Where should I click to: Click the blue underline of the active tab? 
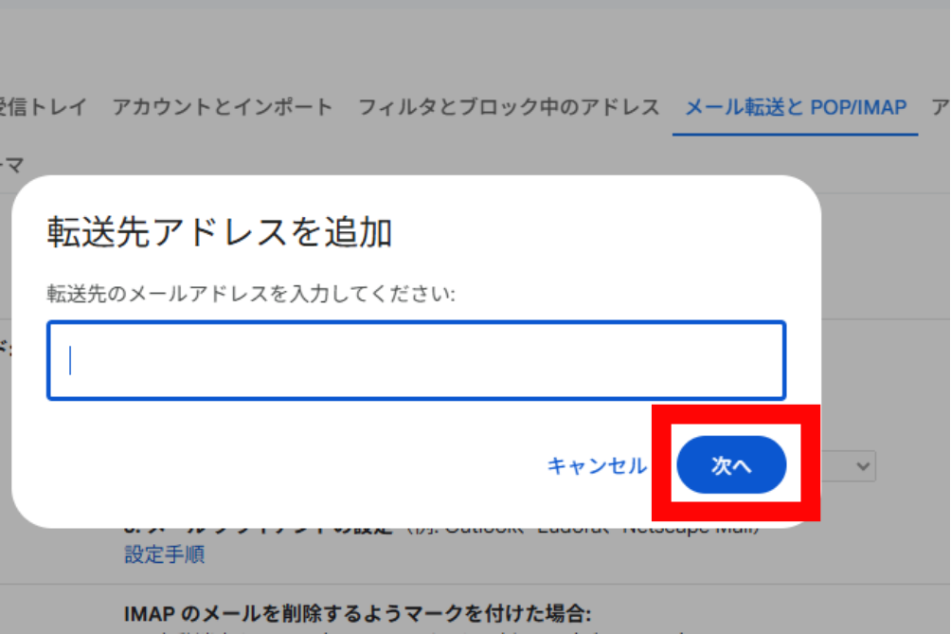(795, 134)
